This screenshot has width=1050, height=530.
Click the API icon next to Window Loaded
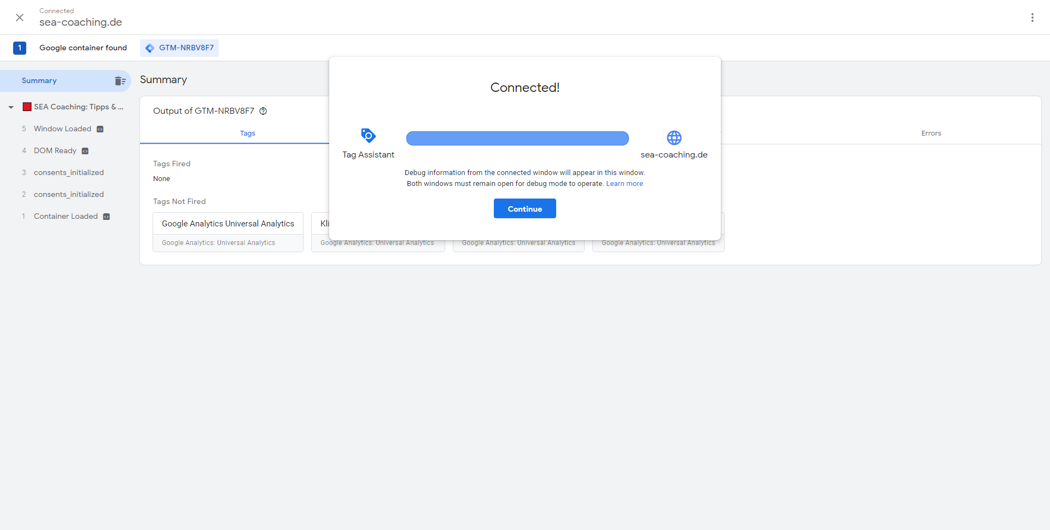[100, 129]
